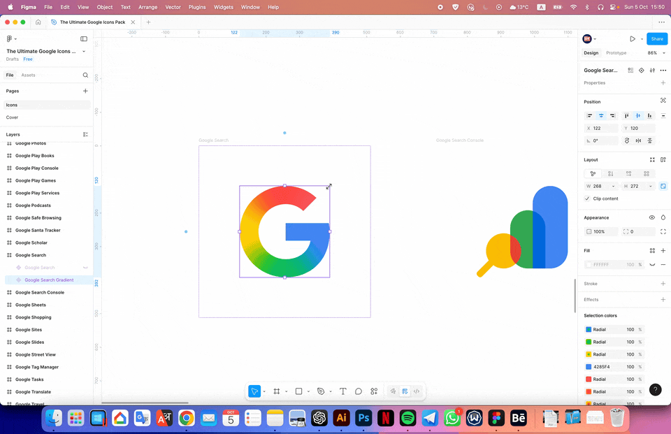
Task: Open the green Radial selection color swatch
Action: pos(589,342)
